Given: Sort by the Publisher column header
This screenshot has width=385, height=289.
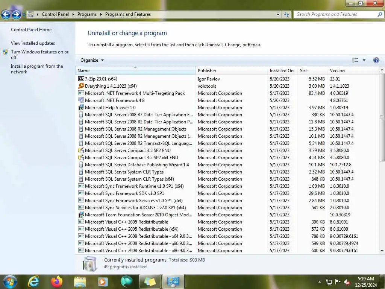Looking at the screenshot, I should pyautogui.click(x=232, y=70).
